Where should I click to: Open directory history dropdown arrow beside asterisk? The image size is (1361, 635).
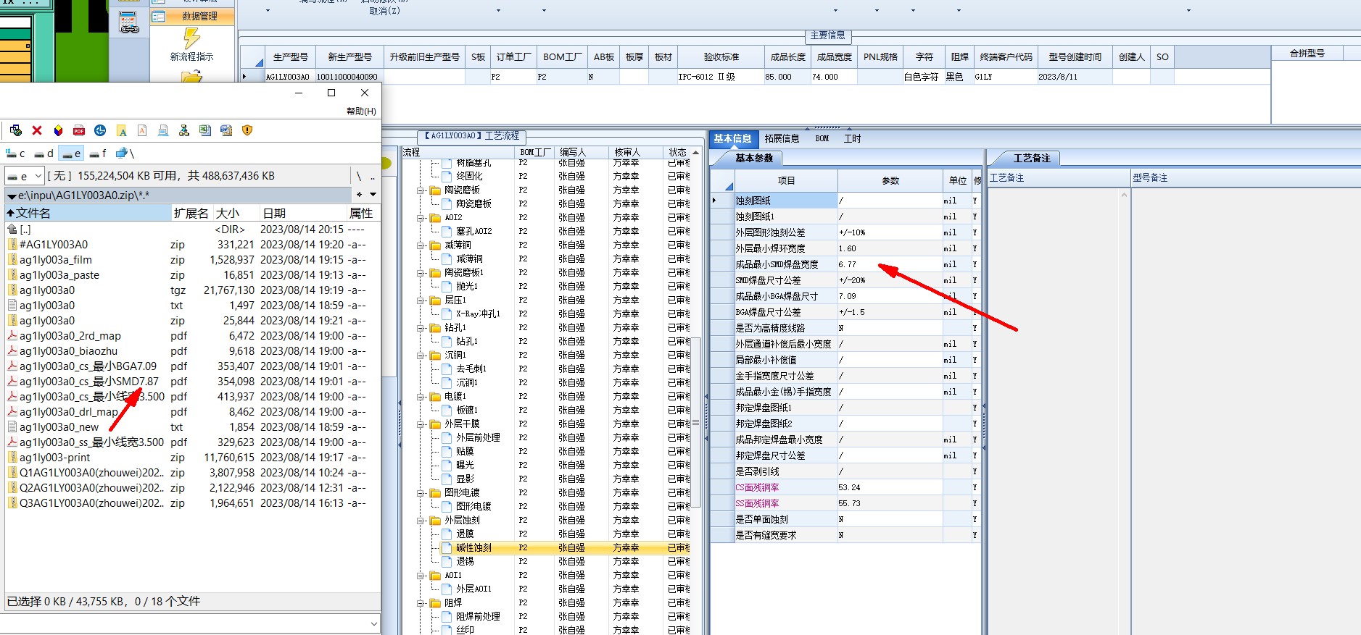[373, 195]
